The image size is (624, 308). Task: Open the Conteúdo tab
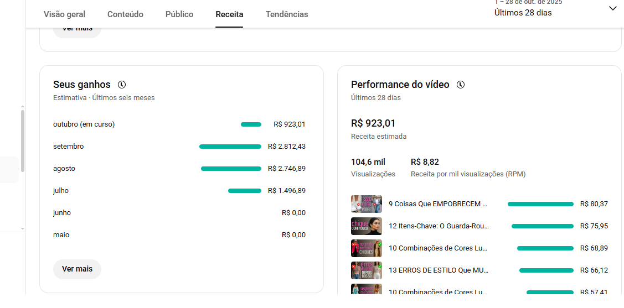click(125, 14)
